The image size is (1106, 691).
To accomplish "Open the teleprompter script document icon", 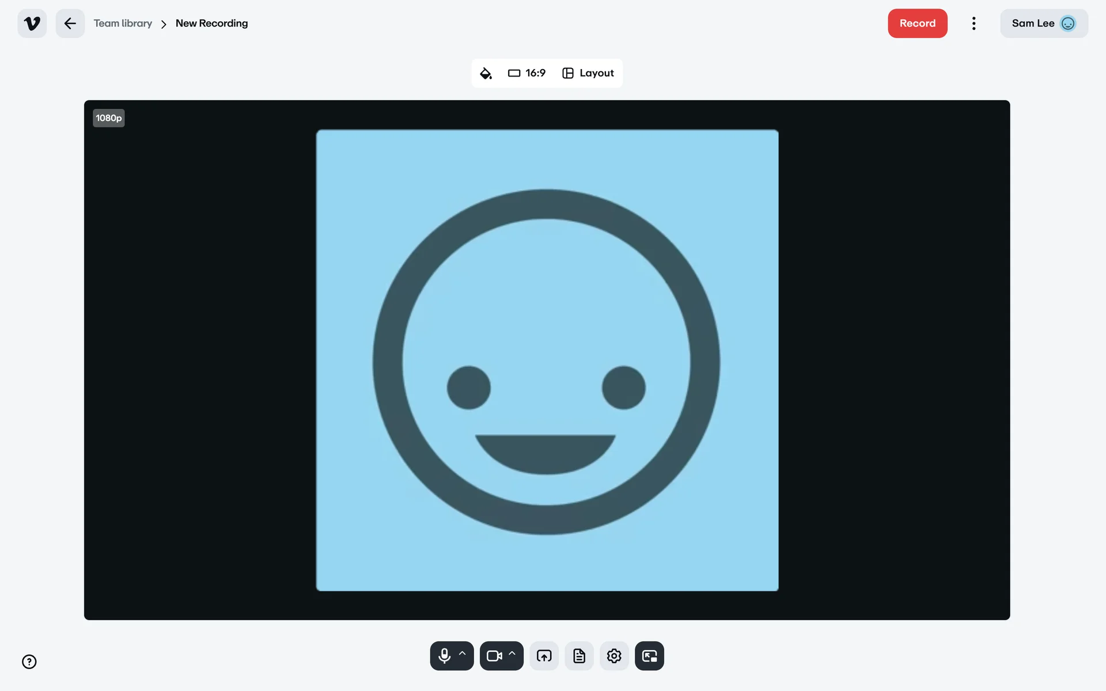I will [x=579, y=656].
